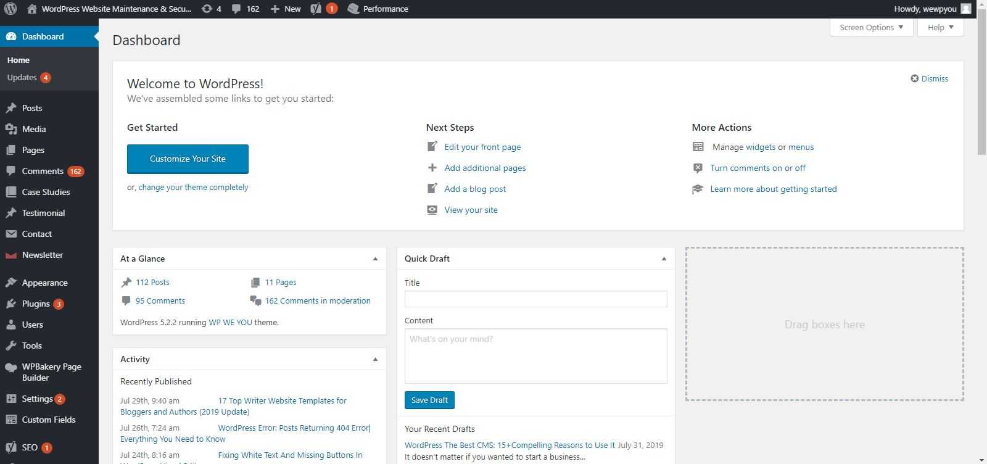Click the Posts pin icon in sidebar
The image size is (987, 464).
11,108
